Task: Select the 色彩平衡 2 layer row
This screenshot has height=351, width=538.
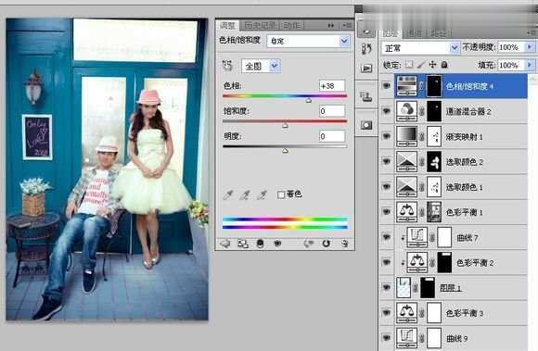Action: [x=454, y=262]
